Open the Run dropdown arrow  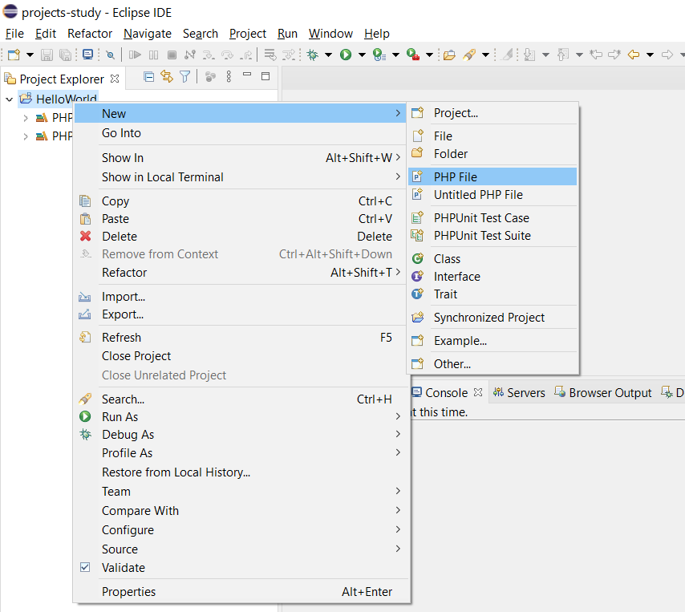(362, 55)
